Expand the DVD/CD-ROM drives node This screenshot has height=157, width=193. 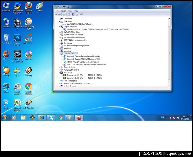59,32
